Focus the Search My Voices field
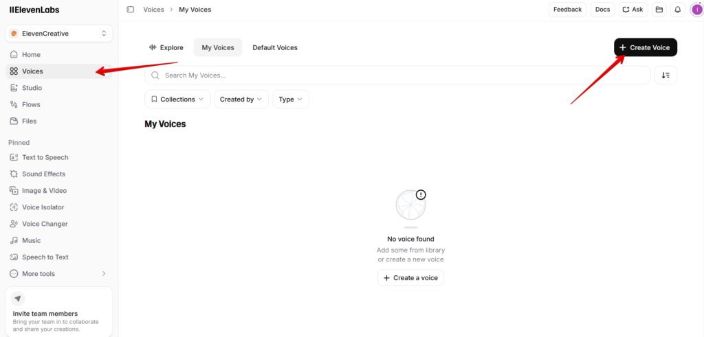The width and height of the screenshot is (704, 337). coord(397,75)
